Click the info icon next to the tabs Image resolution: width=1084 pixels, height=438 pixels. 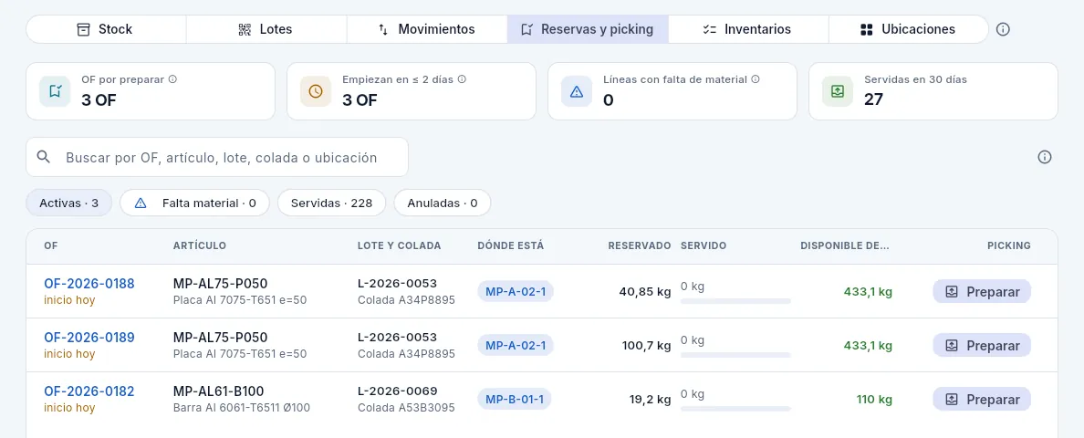[1003, 30]
